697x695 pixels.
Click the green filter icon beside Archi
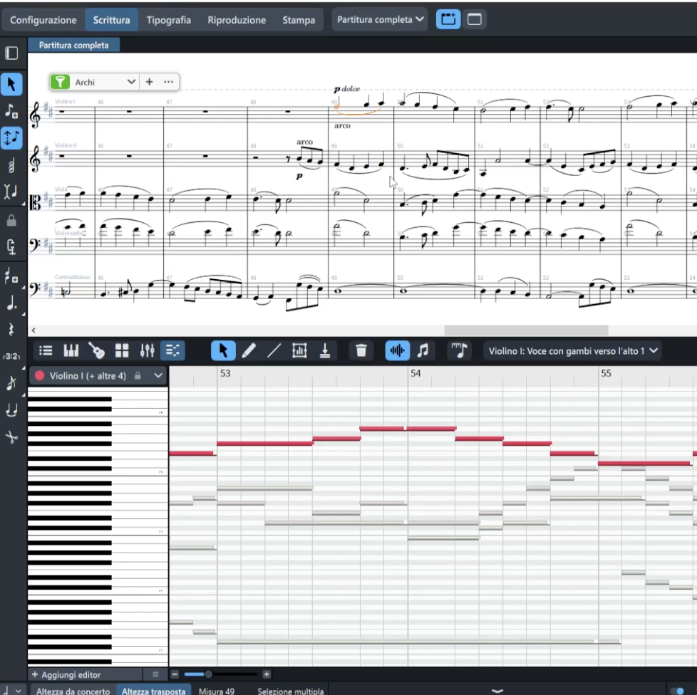(60, 82)
